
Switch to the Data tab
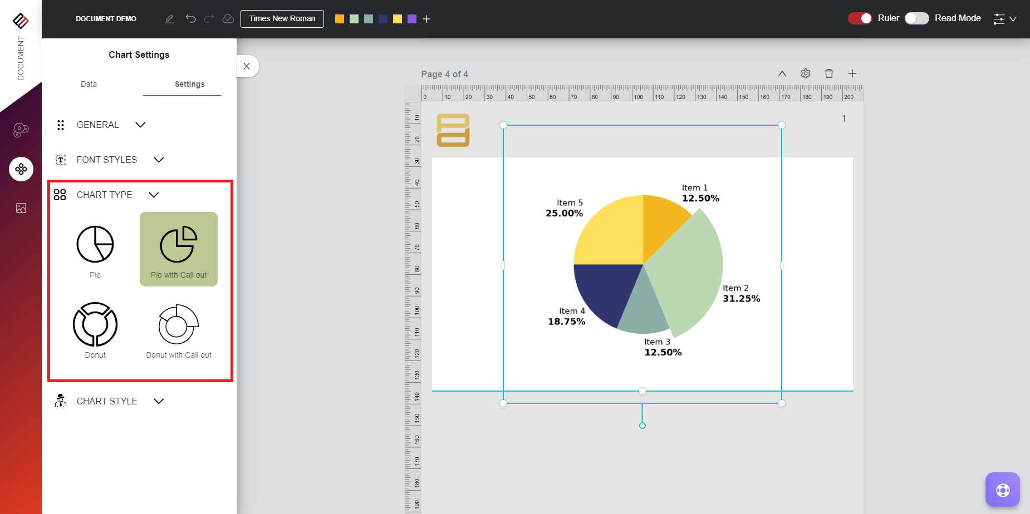tap(89, 84)
